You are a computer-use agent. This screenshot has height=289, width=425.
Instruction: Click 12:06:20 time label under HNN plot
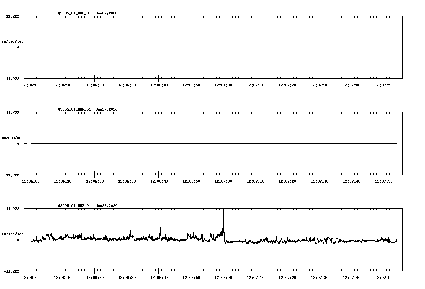[x=94, y=181]
